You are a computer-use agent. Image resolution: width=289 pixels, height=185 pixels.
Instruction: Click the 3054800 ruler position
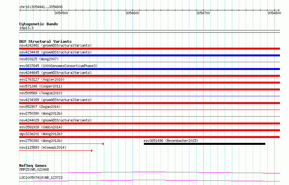coord(274,13)
